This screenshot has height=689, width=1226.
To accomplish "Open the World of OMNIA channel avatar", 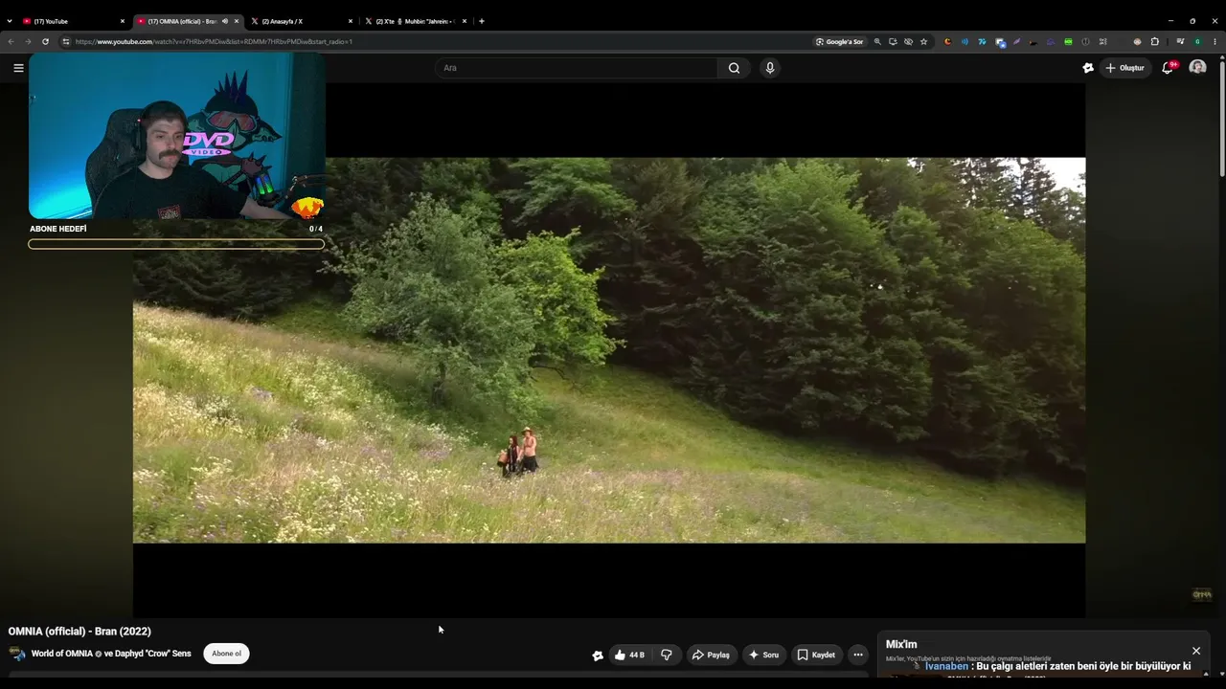I will click(17, 654).
